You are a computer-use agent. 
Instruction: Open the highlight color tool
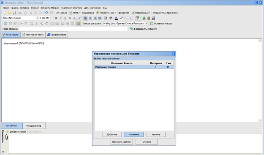[121, 18]
